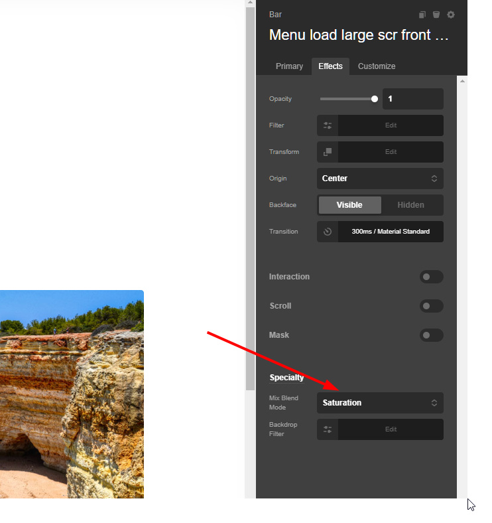
Task: Click the coastal cliff image on canvas
Action: [x=72, y=394]
